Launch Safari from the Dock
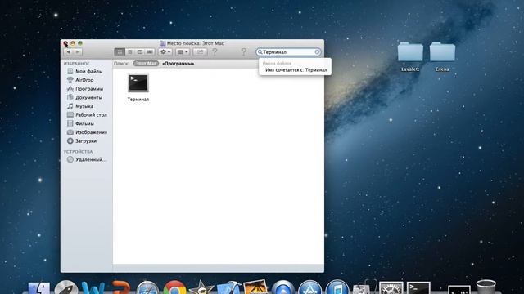Viewport: 524px width, 294px height. coord(147,288)
